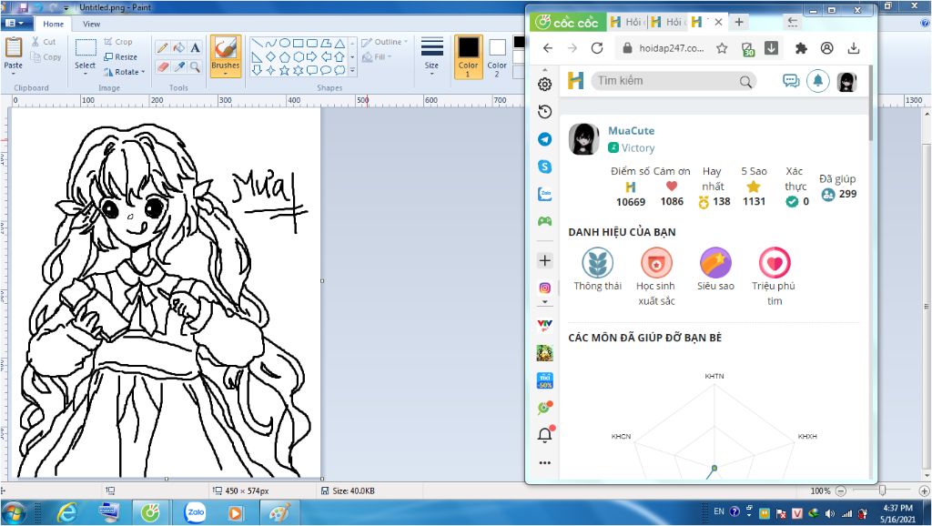Click the Brushes tool icon
932x526 pixels.
pyautogui.click(x=226, y=48)
